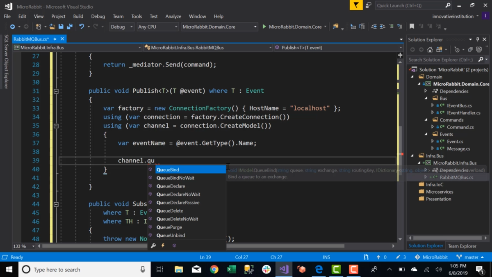Click the Save file toolbar icon
The width and height of the screenshot is (492, 277).
(61, 27)
